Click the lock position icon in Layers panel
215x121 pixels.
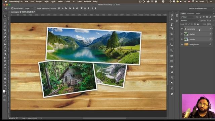click(192, 24)
